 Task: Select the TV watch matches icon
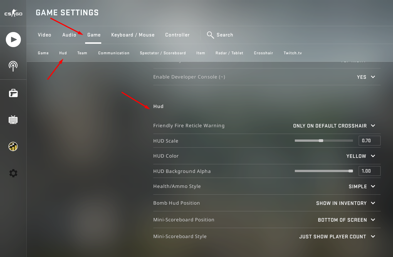click(x=13, y=120)
